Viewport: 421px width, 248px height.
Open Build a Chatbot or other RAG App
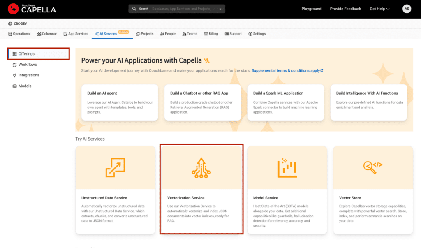pyautogui.click(x=203, y=103)
